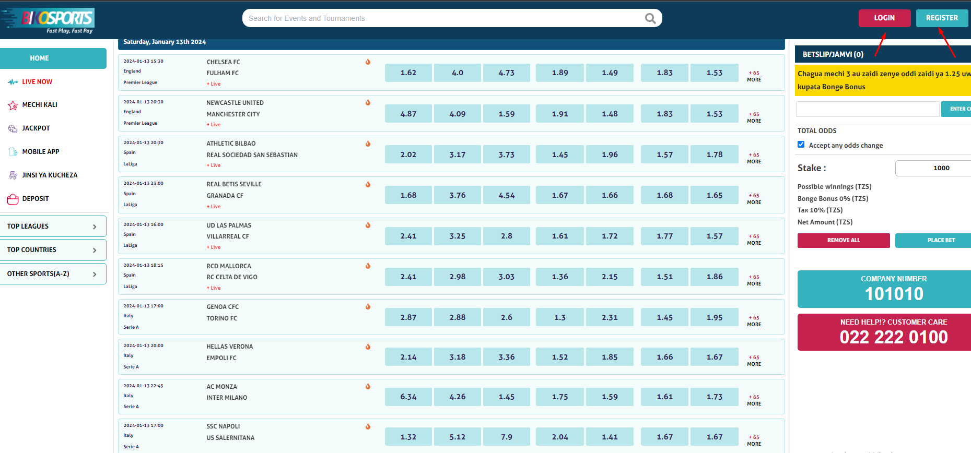Click flame icon for Athletic Bilbao match
The image size is (971, 453).
pos(368,144)
